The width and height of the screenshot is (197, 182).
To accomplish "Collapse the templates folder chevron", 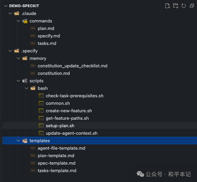I will [18, 140].
